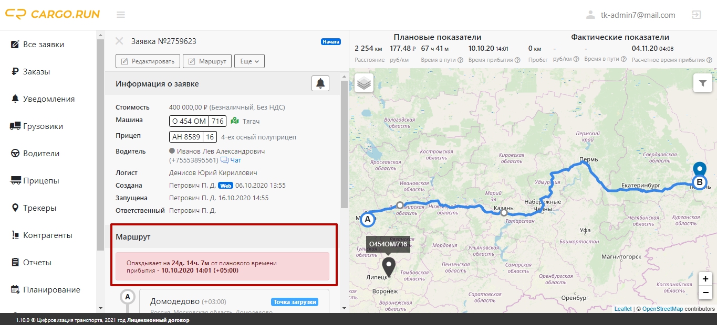Open the Лицензионный договор link

[158, 320]
